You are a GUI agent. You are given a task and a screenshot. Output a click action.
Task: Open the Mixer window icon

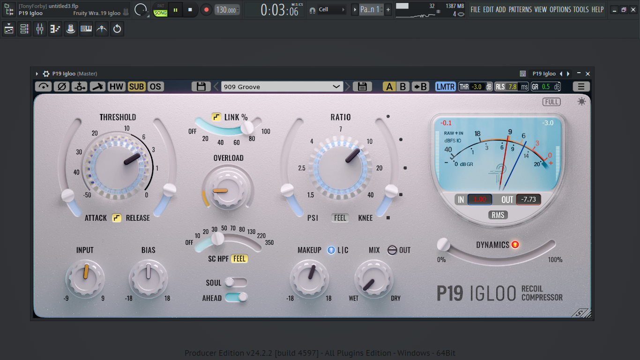point(40,29)
